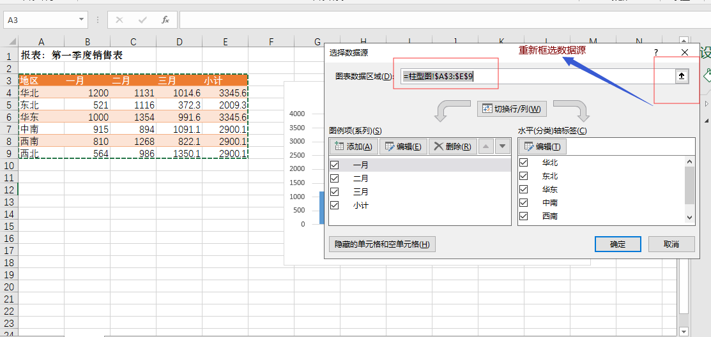The image size is (711, 337).
Task: Close the 选择数据源 dialog with X
Action: click(x=685, y=52)
